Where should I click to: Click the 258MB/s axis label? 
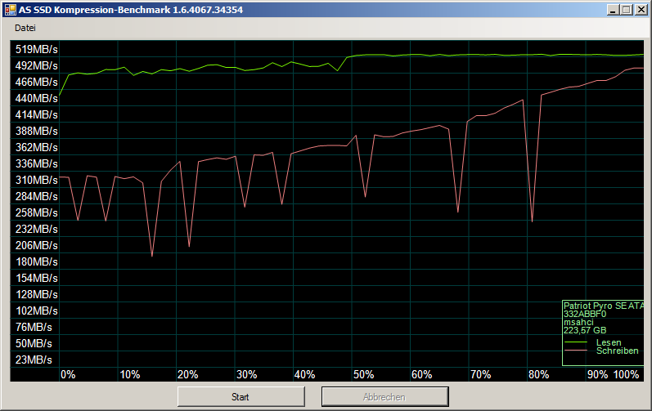pyautogui.click(x=36, y=212)
